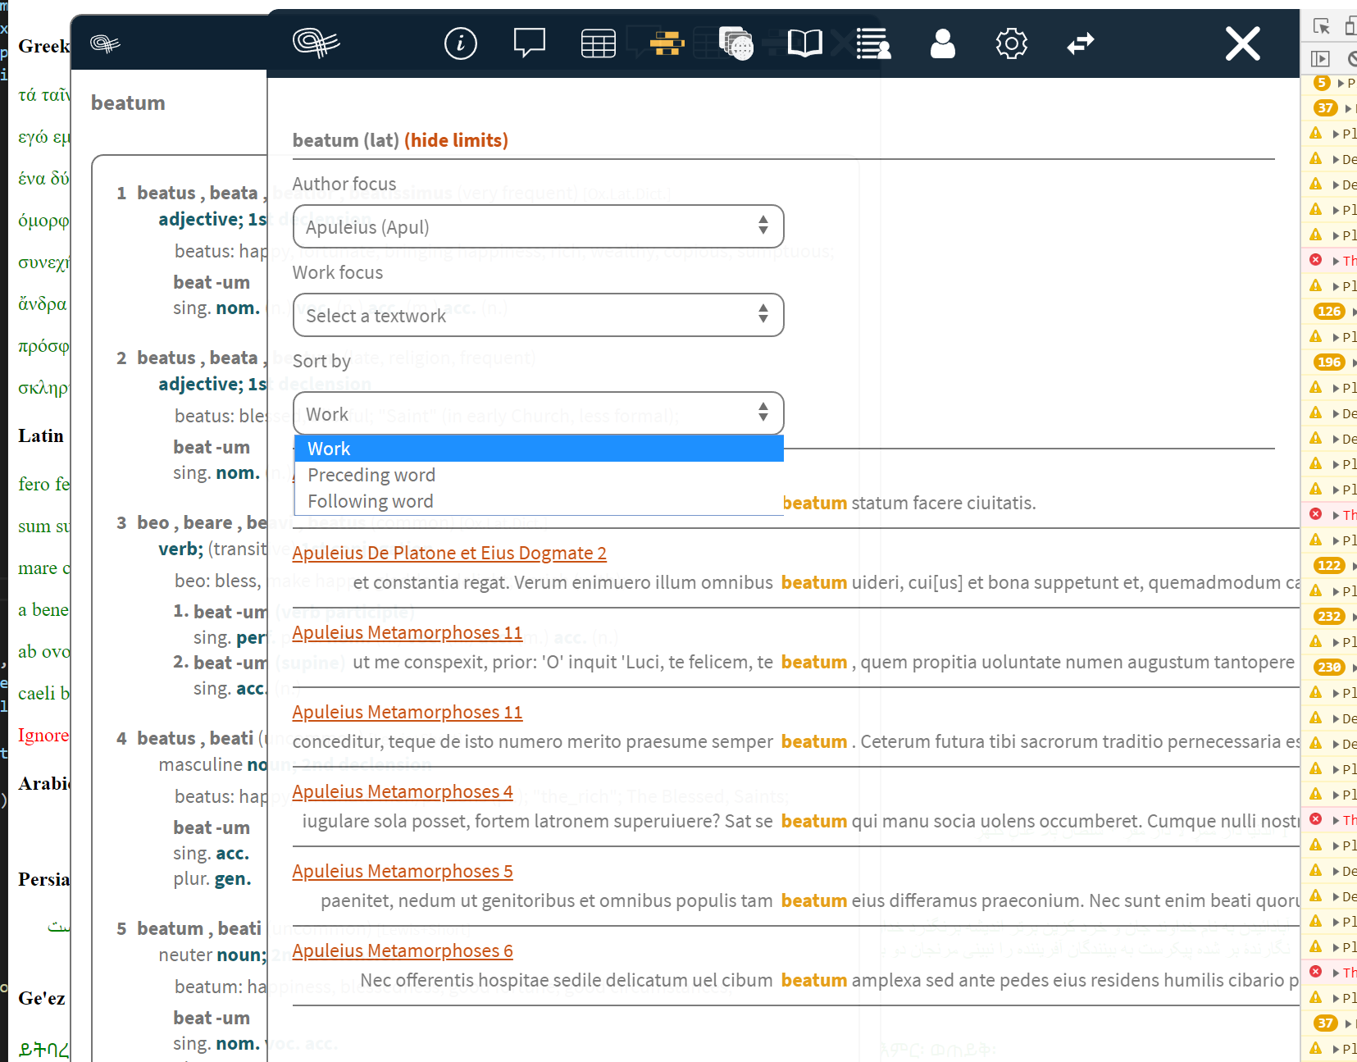Viewport: 1357px width, 1062px height.
Task: Click the user account icon
Action: point(942,43)
